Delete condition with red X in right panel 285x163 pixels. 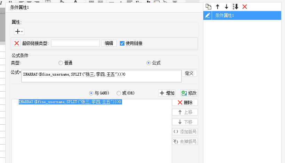[x=245, y=7]
